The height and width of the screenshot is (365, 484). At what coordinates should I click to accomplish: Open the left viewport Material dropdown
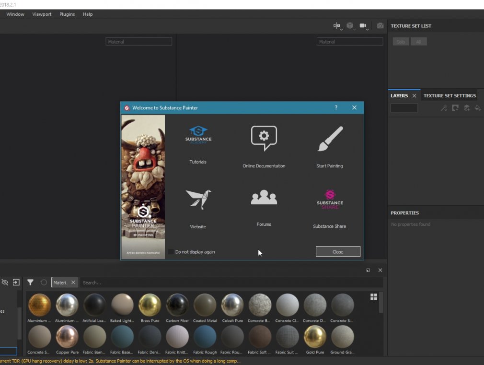coord(138,41)
